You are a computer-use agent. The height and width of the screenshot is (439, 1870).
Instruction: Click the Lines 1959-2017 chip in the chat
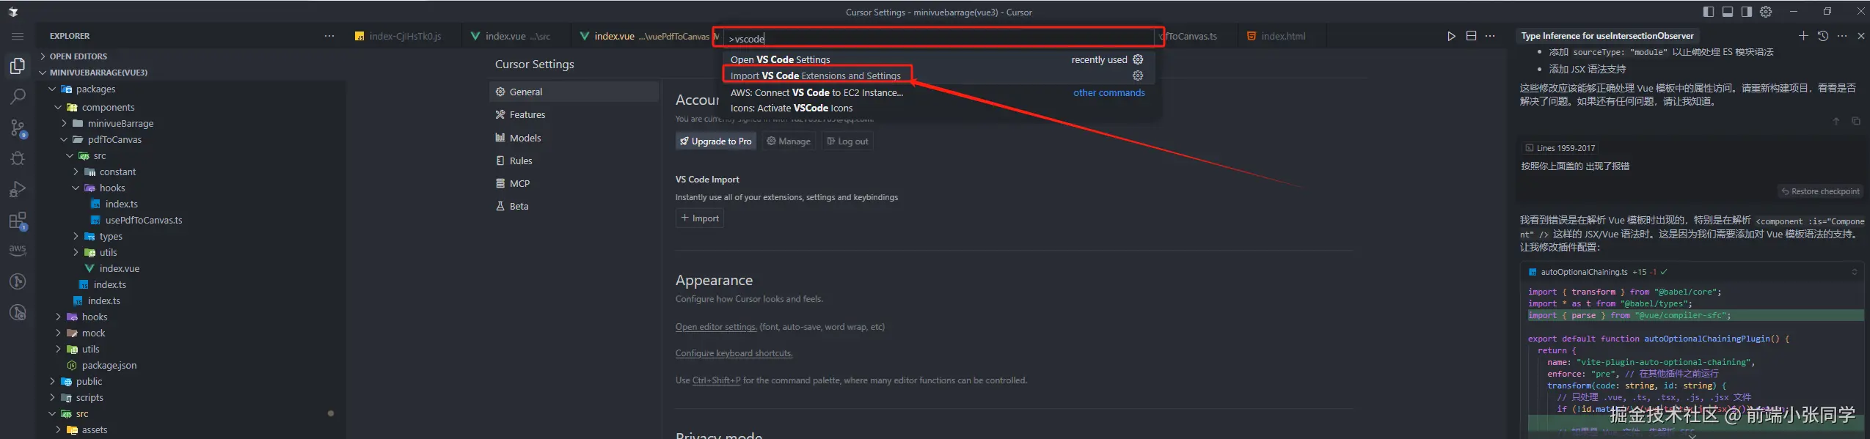tap(1560, 148)
